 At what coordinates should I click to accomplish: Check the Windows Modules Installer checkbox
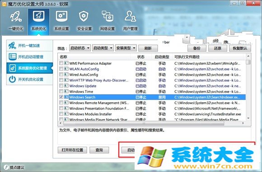[x=61, y=114]
